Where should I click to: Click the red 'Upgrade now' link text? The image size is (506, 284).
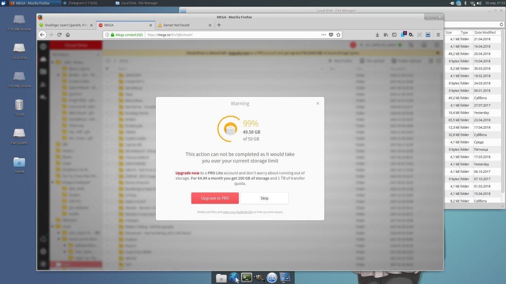(x=187, y=173)
